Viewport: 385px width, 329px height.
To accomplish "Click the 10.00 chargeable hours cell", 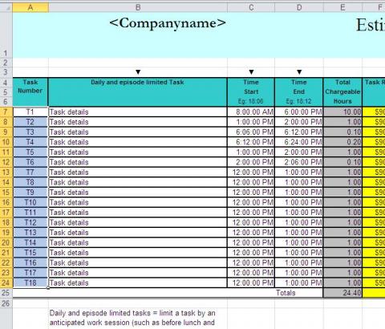I will [342, 112].
